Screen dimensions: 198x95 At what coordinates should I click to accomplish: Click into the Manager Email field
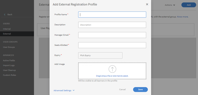pos(112,35)
